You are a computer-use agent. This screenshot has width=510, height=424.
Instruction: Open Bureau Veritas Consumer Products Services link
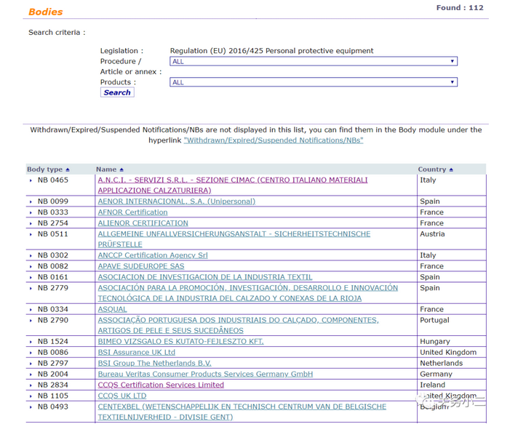[x=205, y=374]
